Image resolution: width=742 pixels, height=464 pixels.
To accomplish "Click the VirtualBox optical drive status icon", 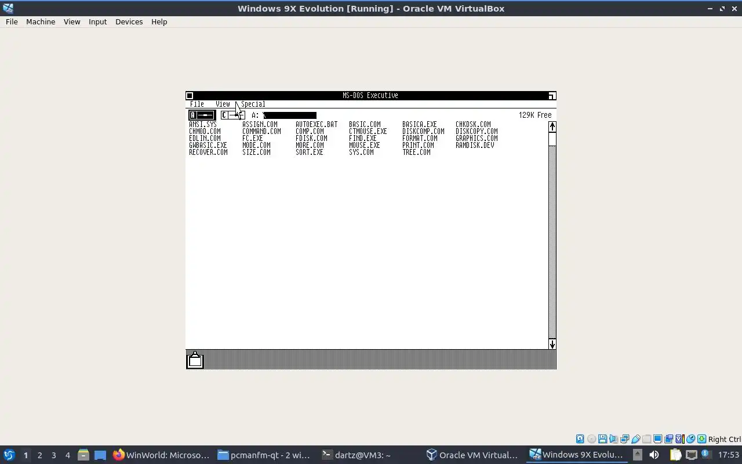I will [591, 439].
